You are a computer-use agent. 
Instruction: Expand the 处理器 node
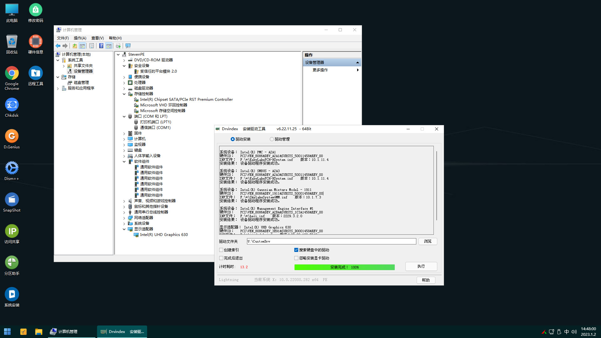(x=124, y=83)
